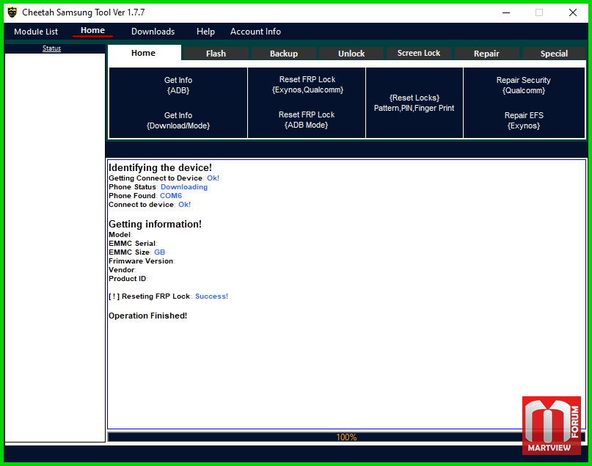Viewport: 592px width, 466px height.
Task: Start Reset FRP Lock {Exynos,Qualcomm}
Action: tap(307, 84)
